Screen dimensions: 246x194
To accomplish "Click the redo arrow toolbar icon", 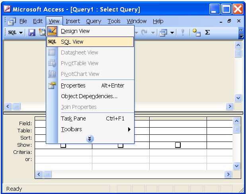I will point(144,33).
